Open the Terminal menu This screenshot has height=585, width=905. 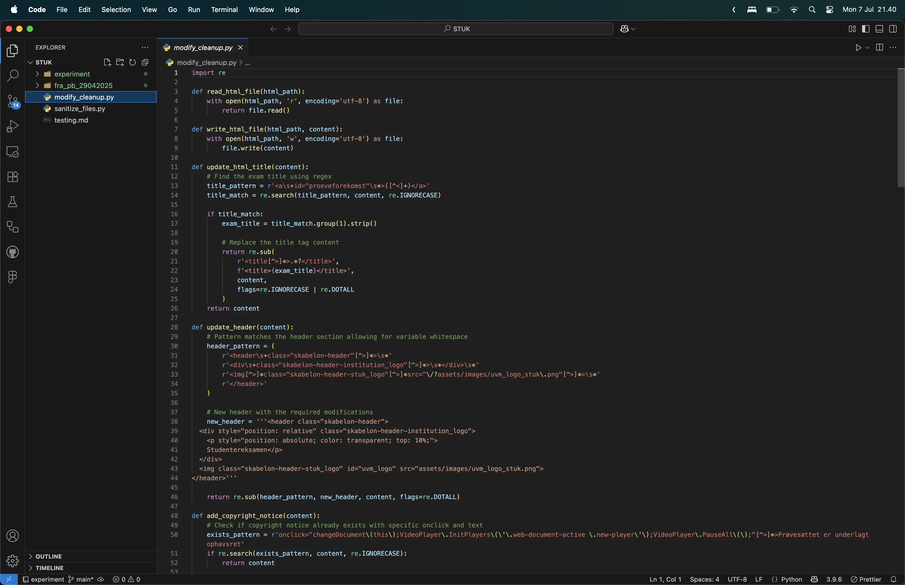[224, 9]
